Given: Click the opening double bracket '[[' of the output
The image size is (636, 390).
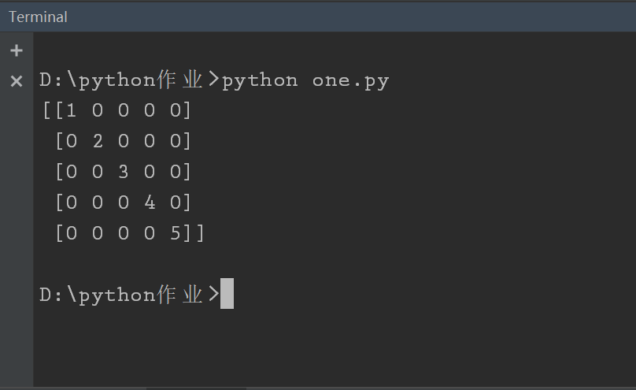Looking at the screenshot, I should 52,110.
